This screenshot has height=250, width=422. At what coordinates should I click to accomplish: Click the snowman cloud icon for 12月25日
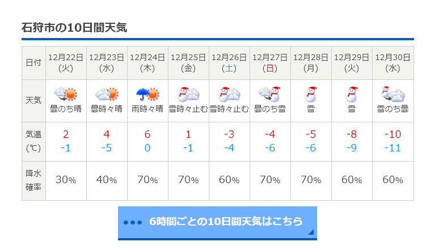188,94
